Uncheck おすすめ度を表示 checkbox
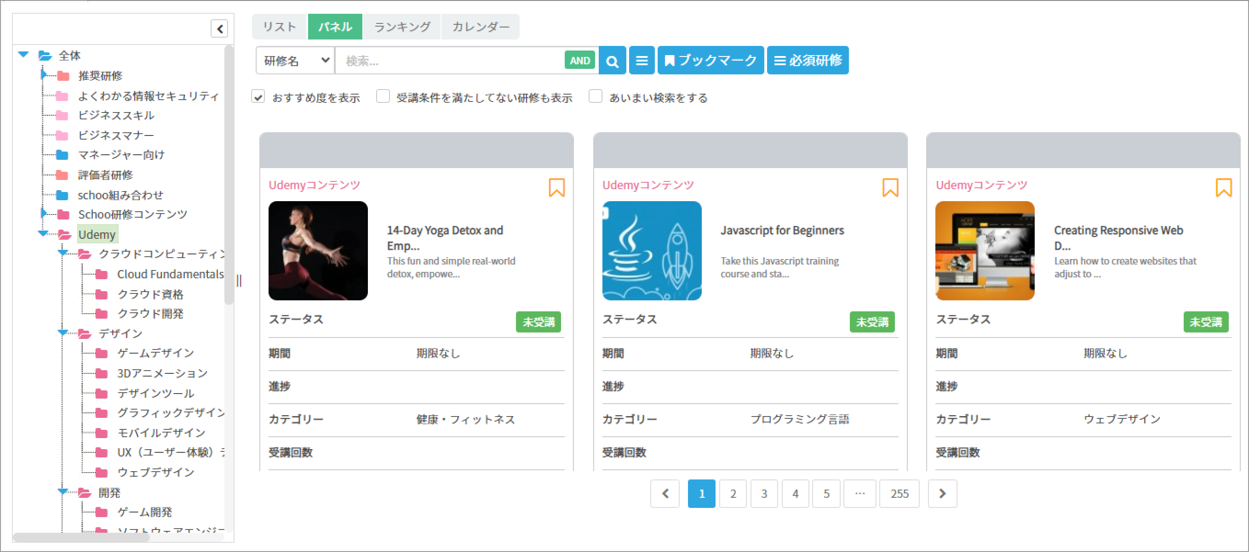1249x552 pixels. [x=258, y=97]
